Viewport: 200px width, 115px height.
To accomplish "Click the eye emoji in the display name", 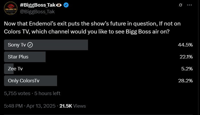I will 59,6.
